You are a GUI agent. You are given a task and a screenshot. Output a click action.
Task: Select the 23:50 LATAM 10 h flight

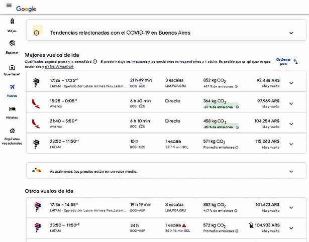tap(151, 144)
